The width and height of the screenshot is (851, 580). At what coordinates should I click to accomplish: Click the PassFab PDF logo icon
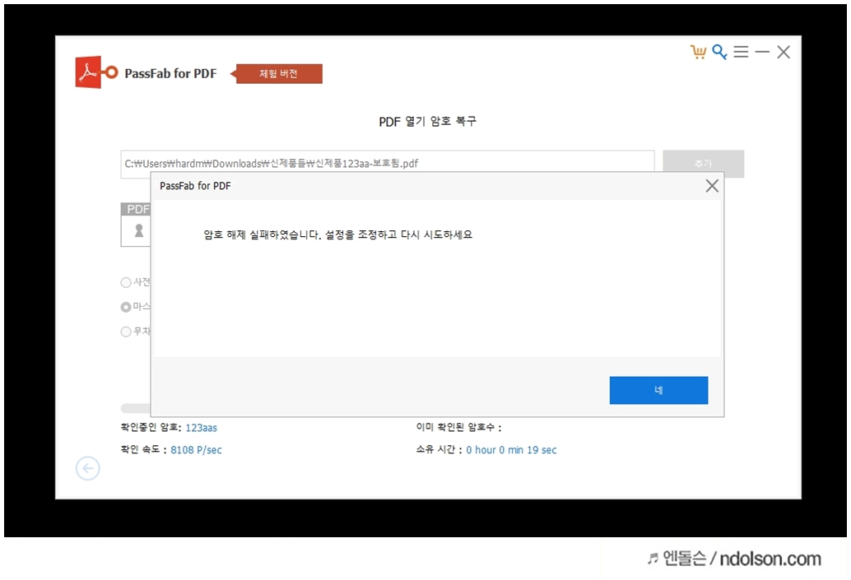96,72
